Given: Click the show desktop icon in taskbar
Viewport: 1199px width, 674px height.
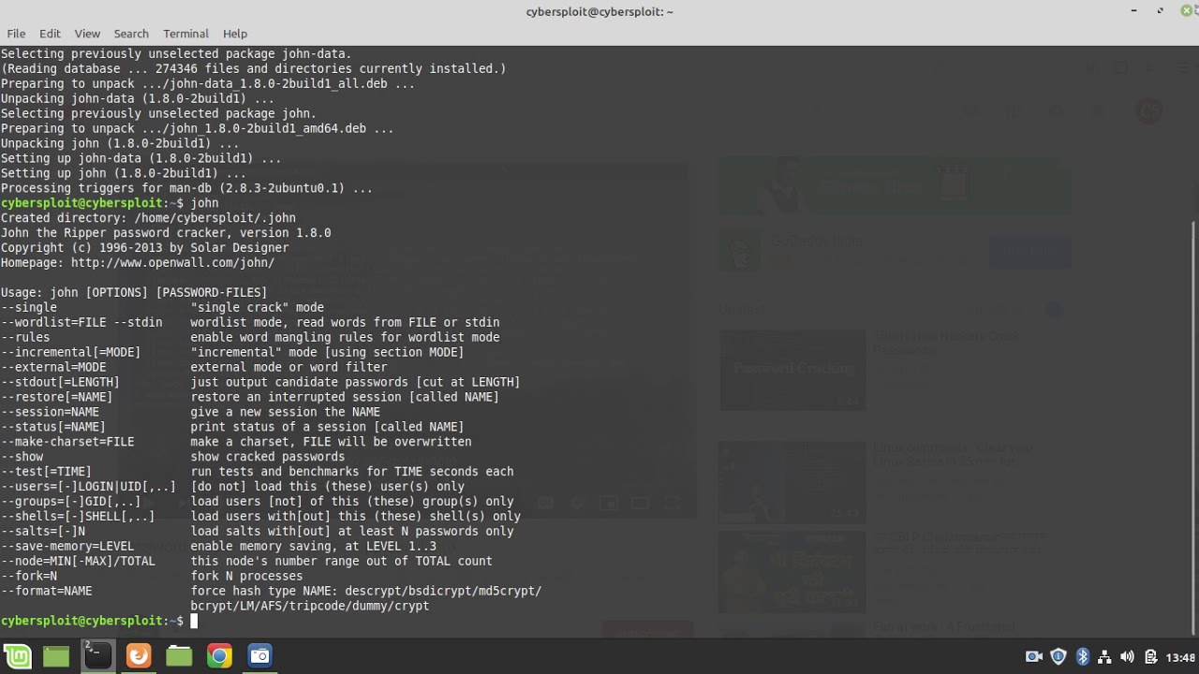Looking at the screenshot, I should coord(56,656).
